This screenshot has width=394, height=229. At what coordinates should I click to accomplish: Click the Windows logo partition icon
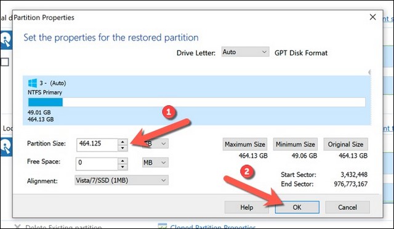(x=33, y=83)
